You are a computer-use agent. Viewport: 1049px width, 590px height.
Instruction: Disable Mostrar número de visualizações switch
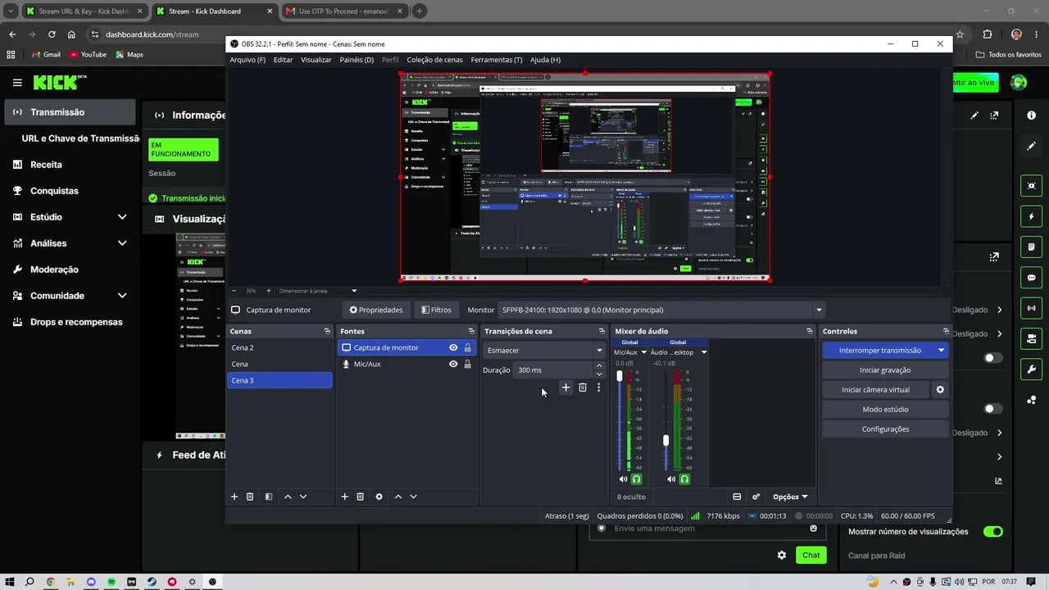(993, 532)
